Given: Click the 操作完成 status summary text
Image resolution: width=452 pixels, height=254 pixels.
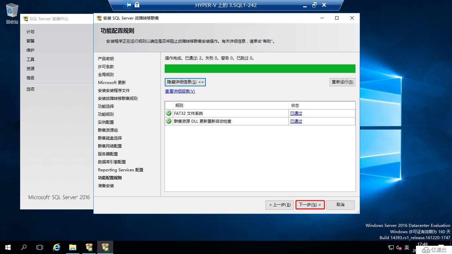Looking at the screenshot, I should click(210, 58).
